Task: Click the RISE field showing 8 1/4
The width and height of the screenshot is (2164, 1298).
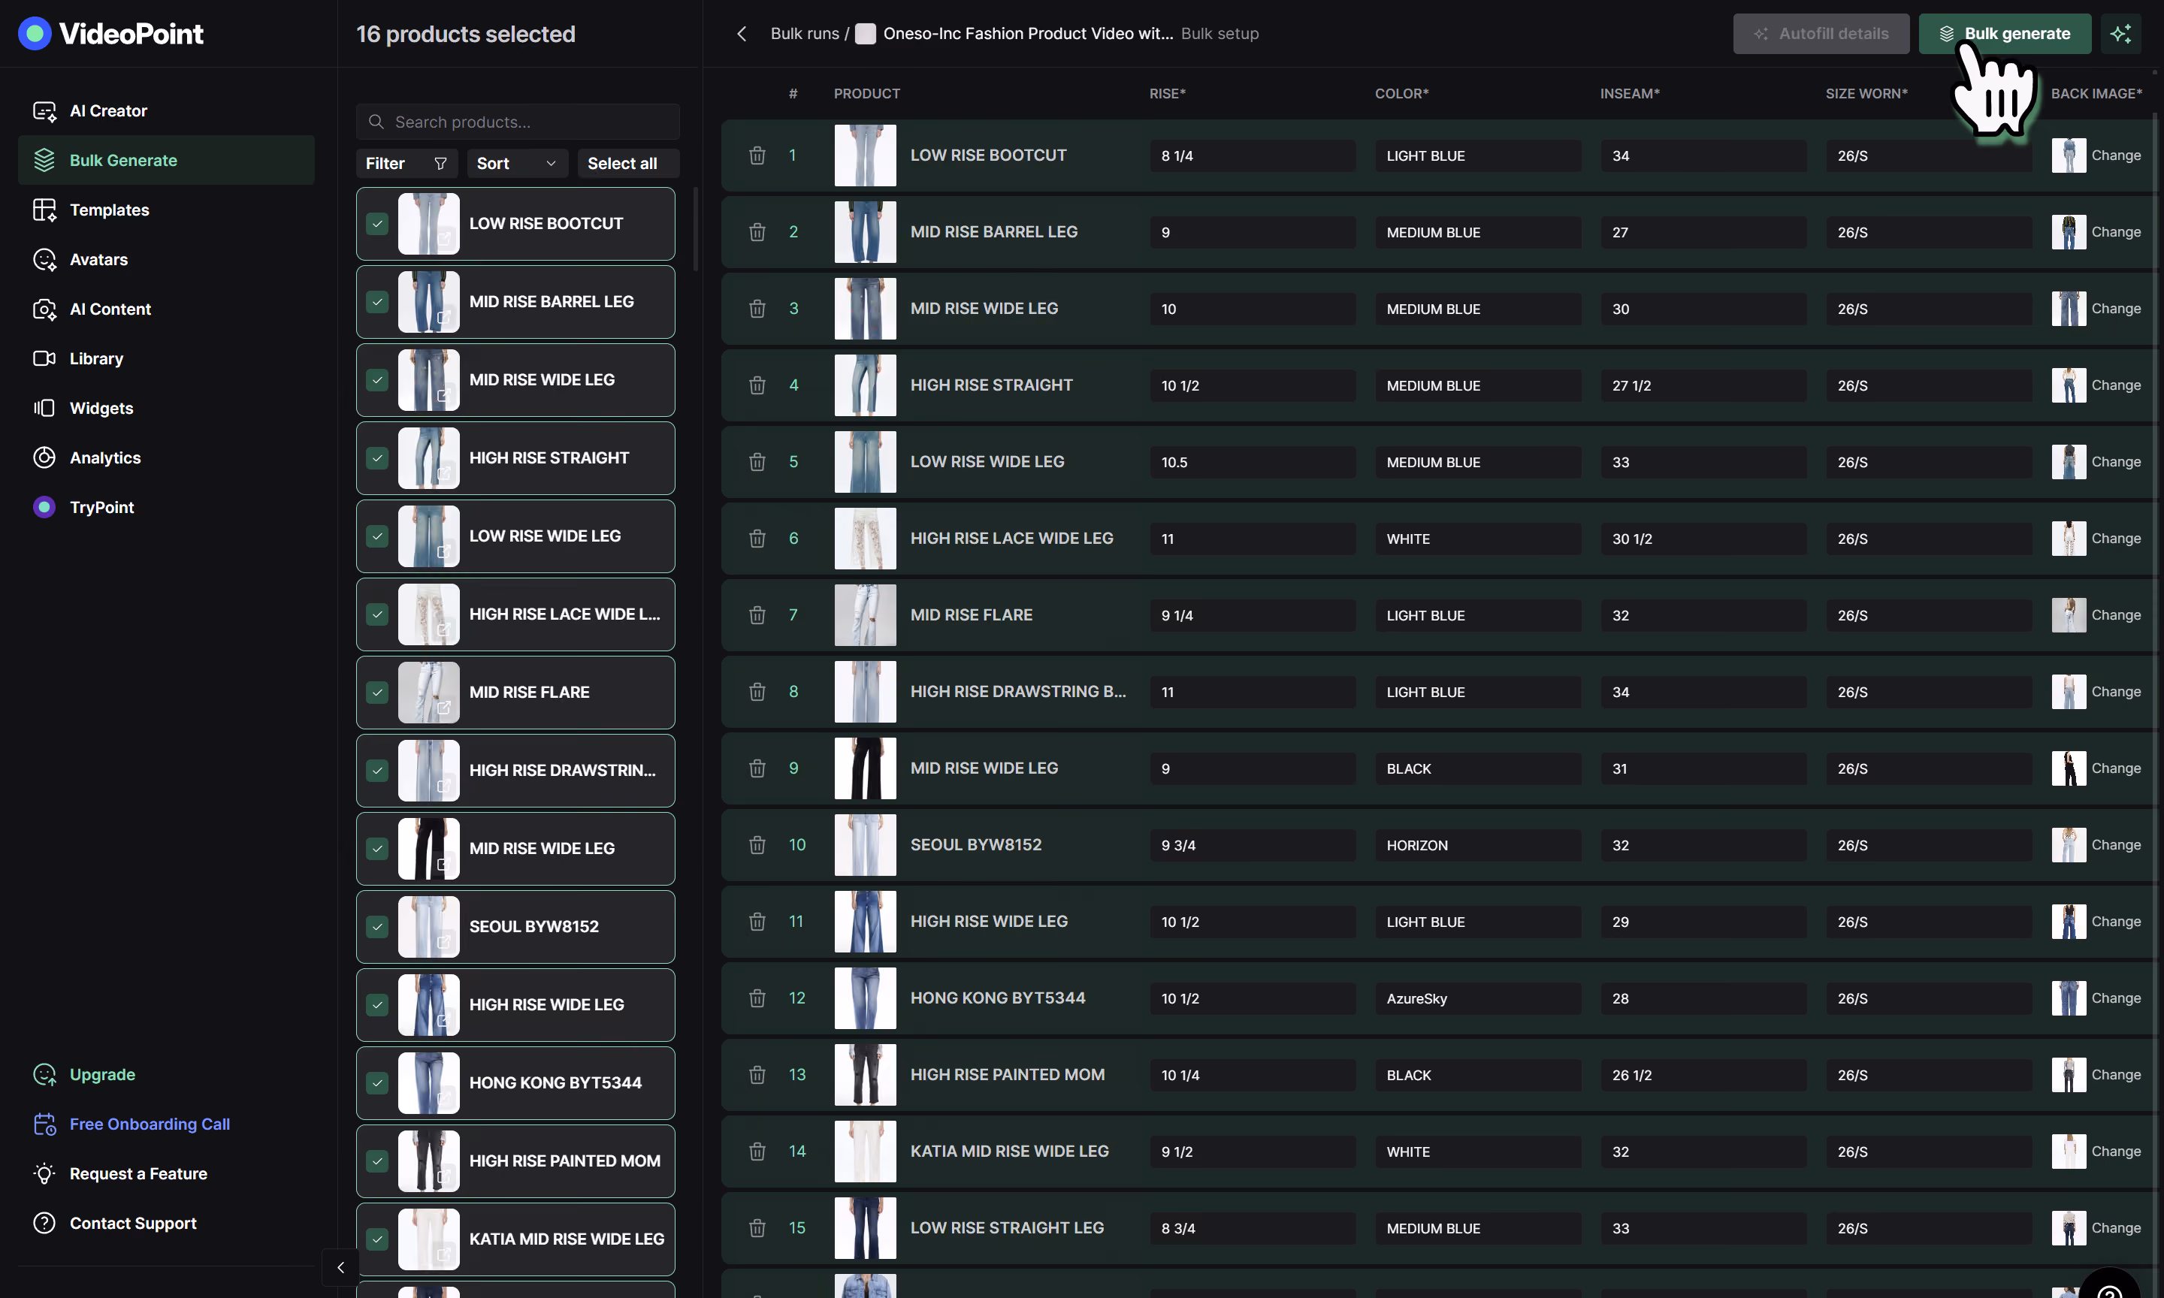Action: (1253, 155)
